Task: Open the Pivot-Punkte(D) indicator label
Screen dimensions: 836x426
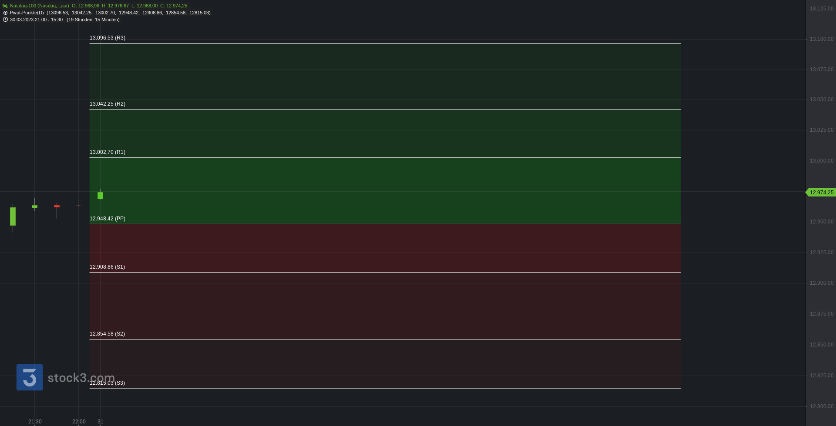Action: (x=27, y=13)
